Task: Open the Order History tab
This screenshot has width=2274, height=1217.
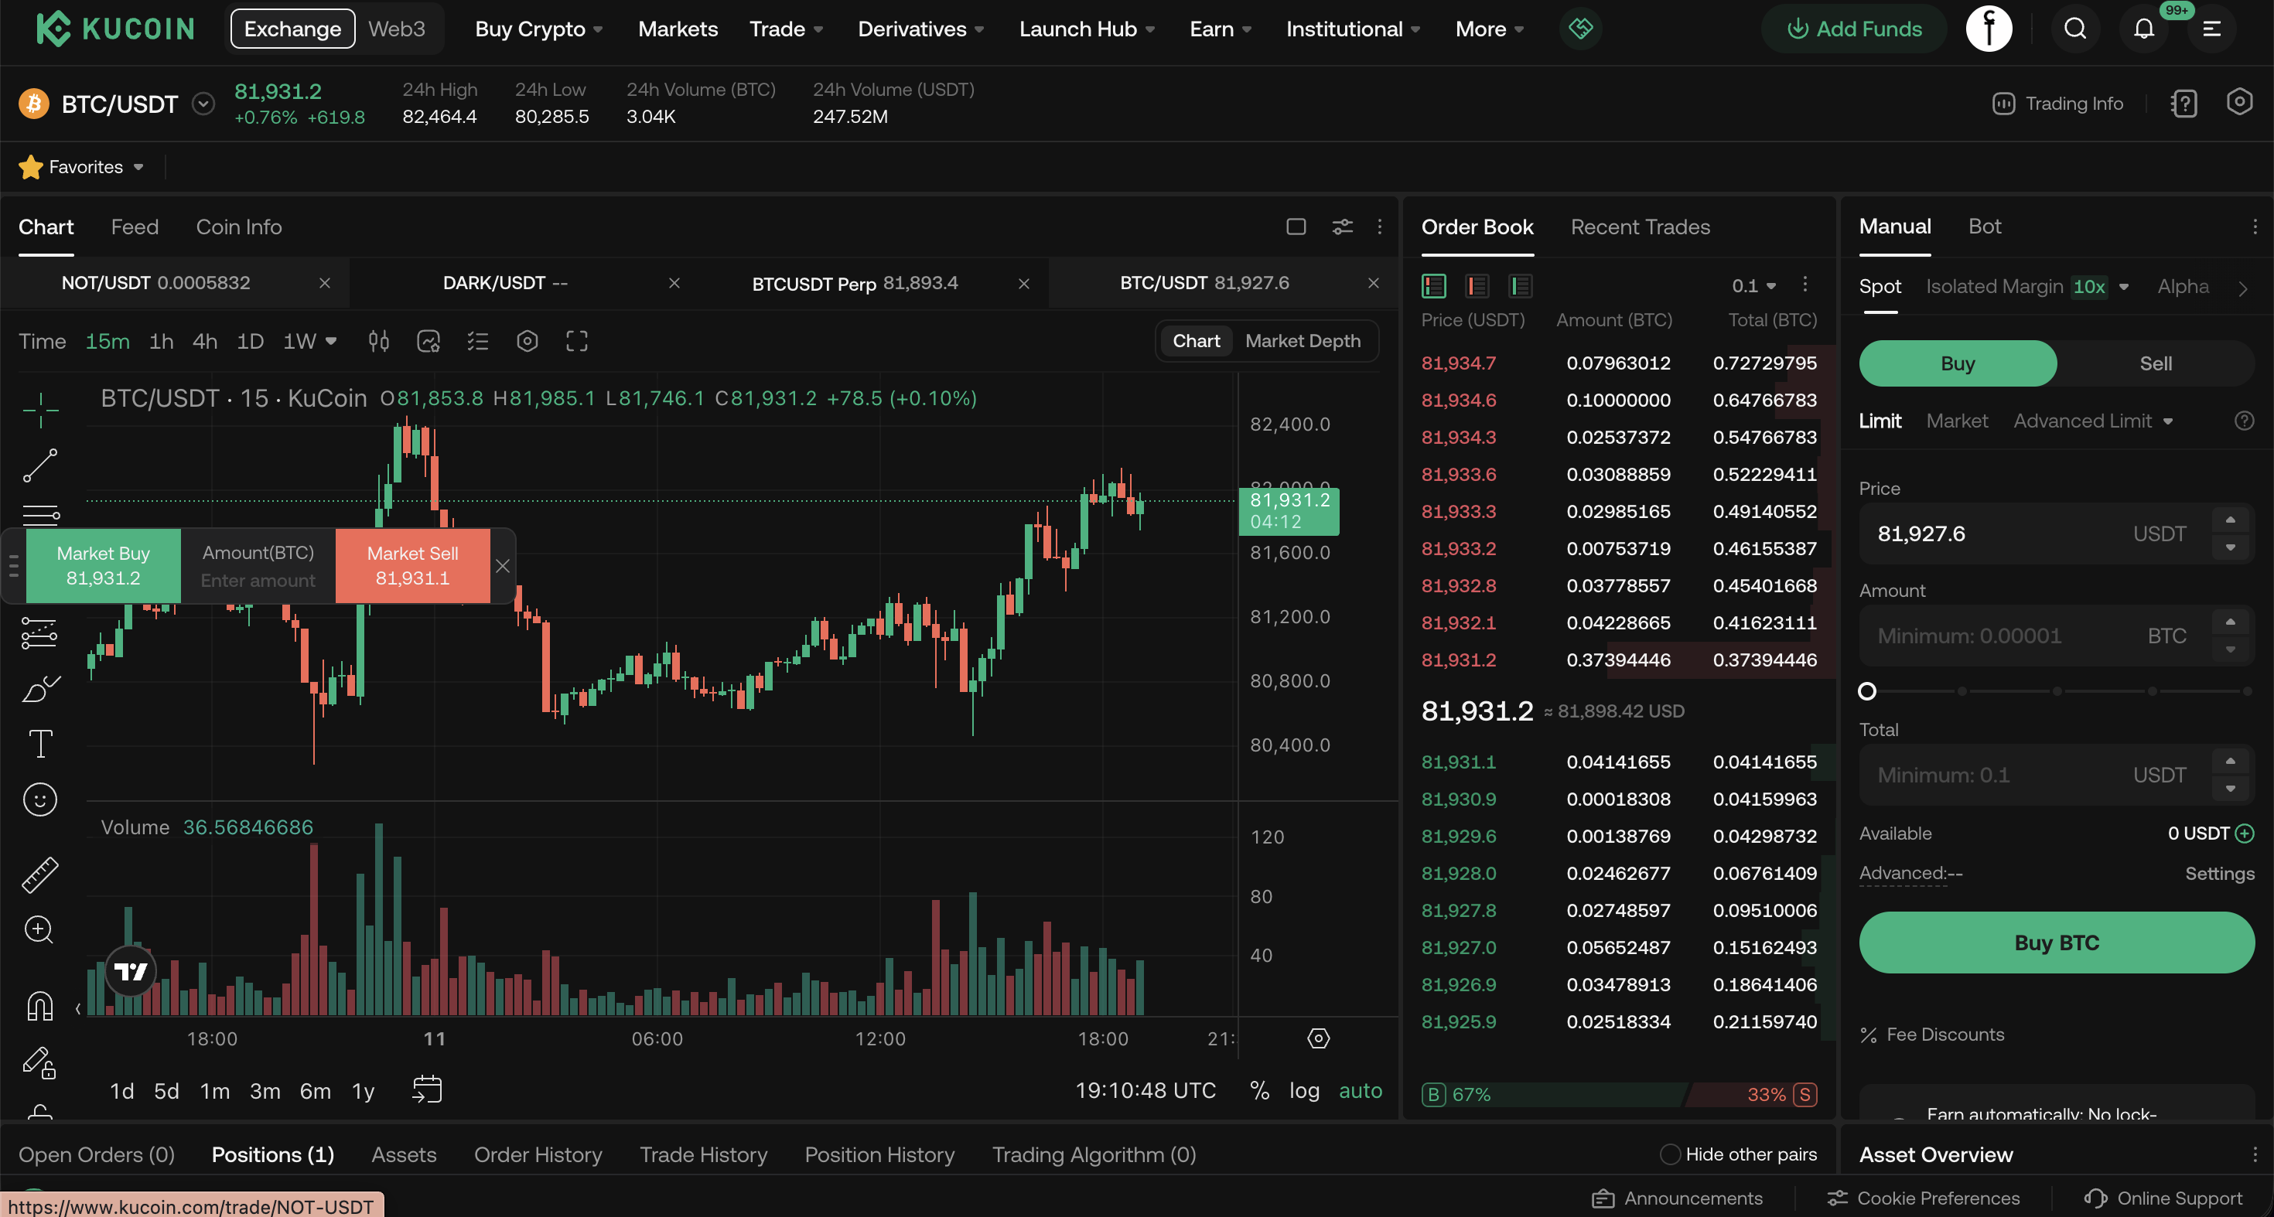Action: coord(538,1154)
